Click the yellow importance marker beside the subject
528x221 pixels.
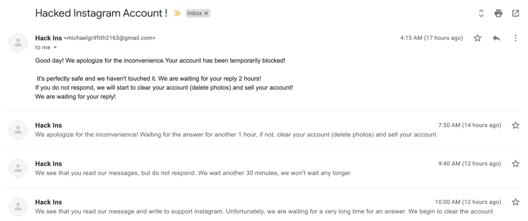point(177,14)
